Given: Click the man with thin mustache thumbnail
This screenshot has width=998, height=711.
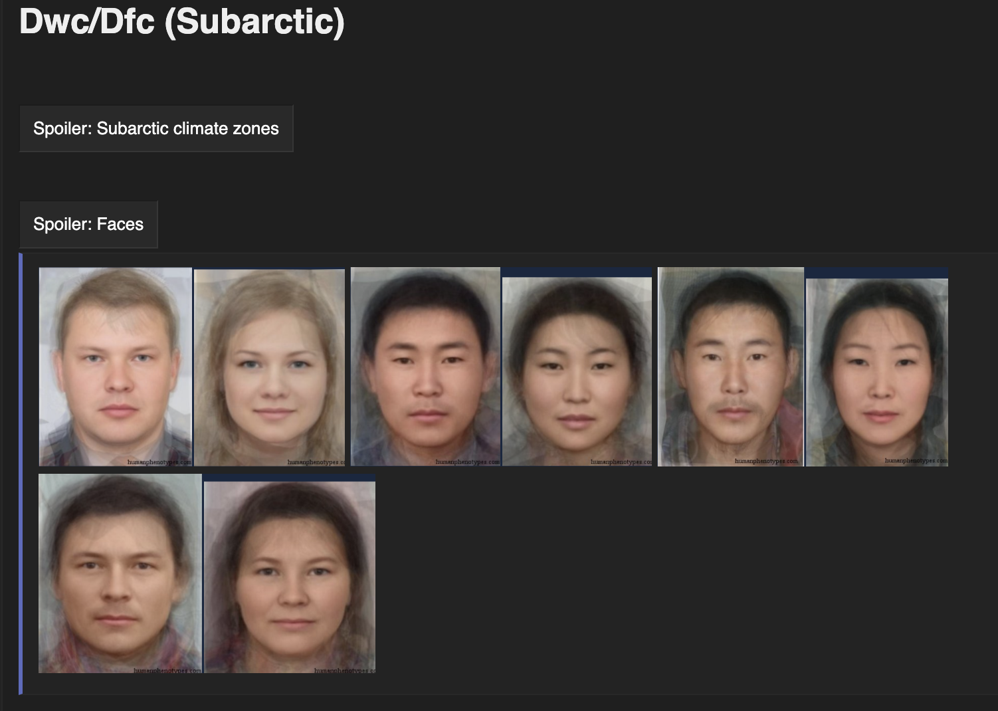Looking at the screenshot, I should (731, 367).
